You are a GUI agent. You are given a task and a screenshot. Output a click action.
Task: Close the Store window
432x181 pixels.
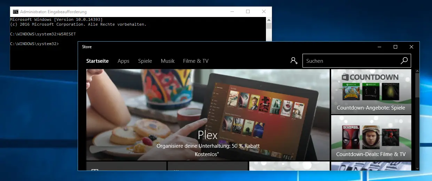click(411, 47)
